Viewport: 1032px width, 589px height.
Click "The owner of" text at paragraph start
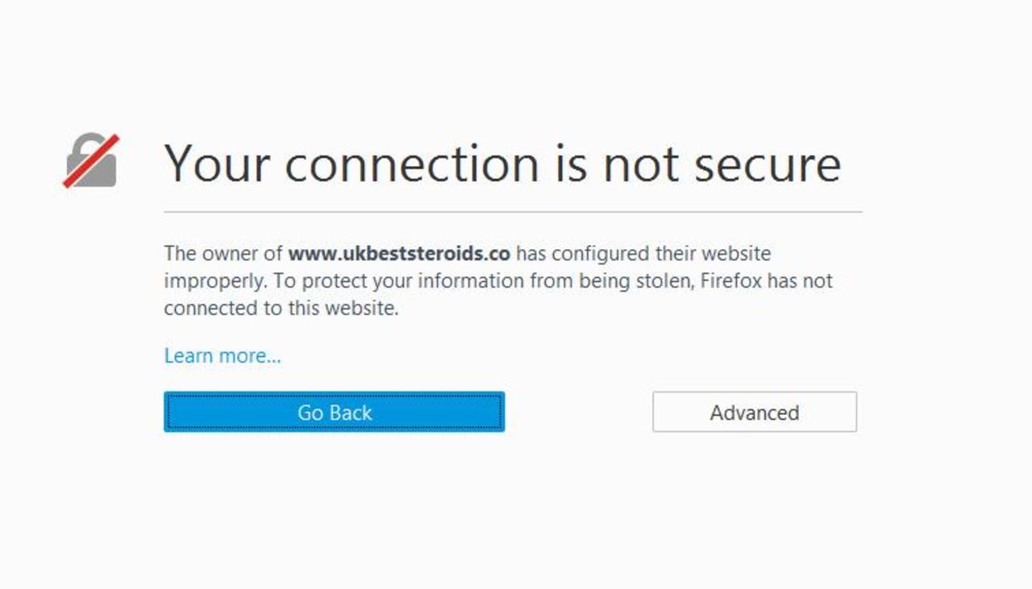pos(223,254)
